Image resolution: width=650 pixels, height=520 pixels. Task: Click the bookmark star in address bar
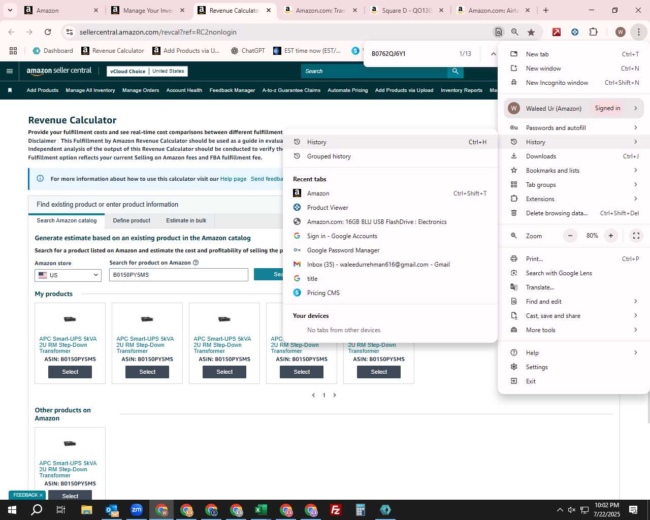coord(531,32)
